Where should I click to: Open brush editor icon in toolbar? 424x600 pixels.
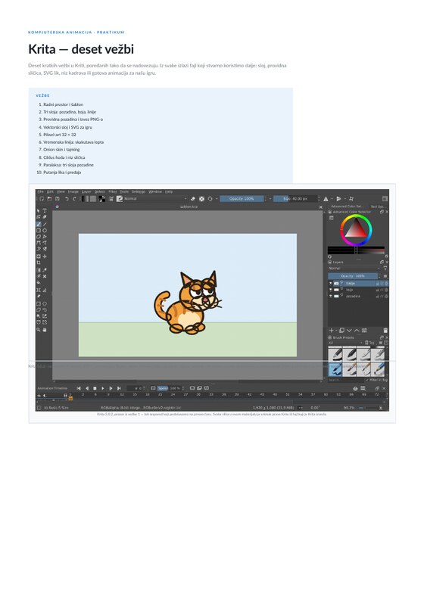(111, 198)
